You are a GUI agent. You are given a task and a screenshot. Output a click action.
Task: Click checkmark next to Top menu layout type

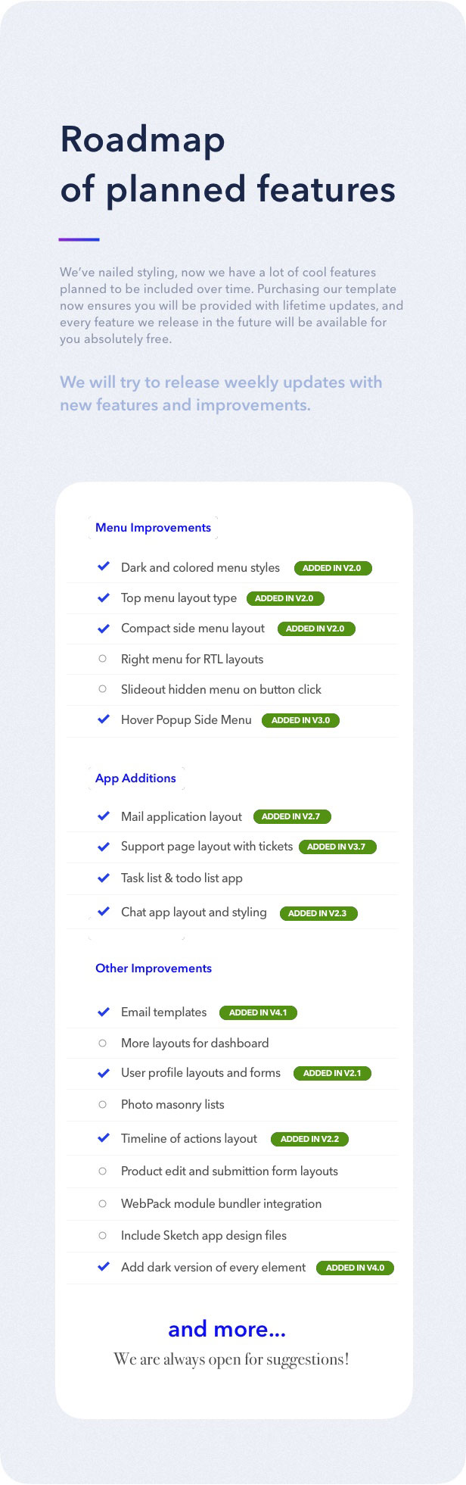[104, 597]
